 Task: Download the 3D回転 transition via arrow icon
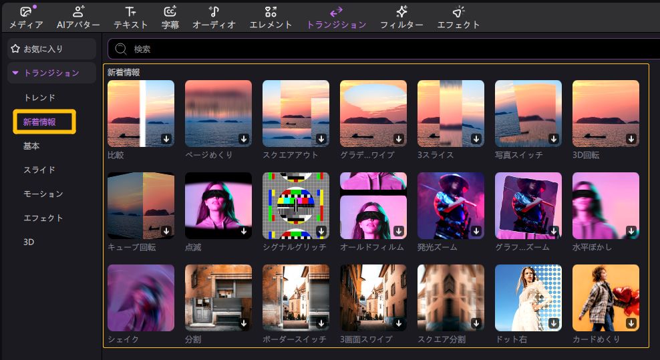point(631,139)
